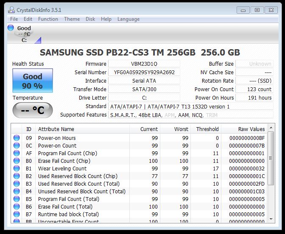The width and height of the screenshot is (285, 234).
Task: Click the status orb for Power-on Count
Action: [17, 145]
